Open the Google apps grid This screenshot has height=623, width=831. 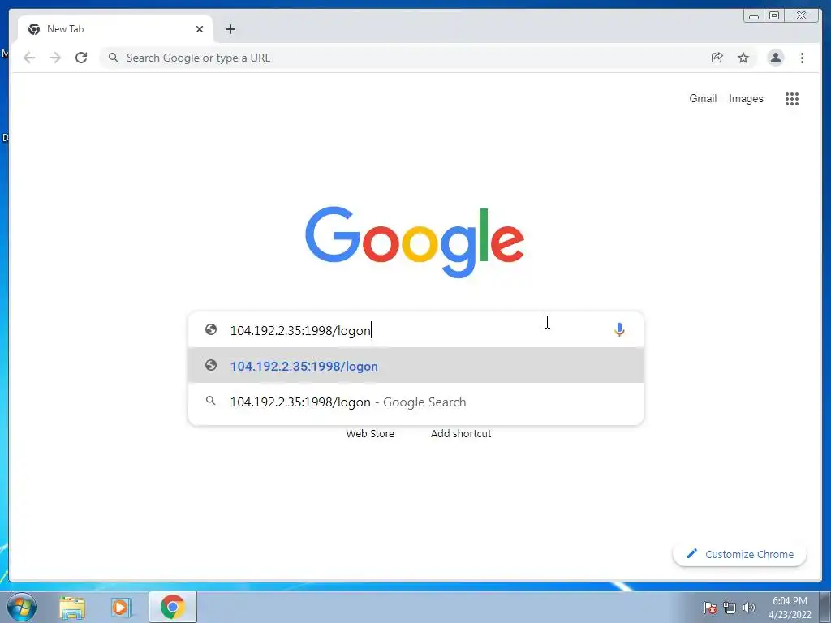pyautogui.click(x=792, y=98)
